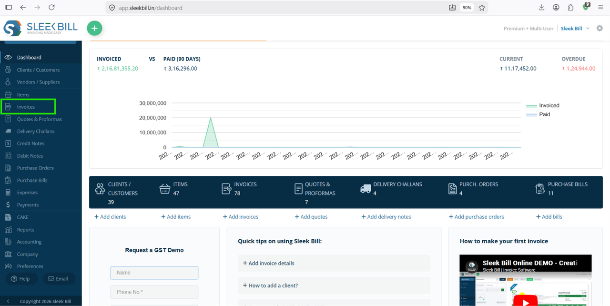Open the browser hamburger menu
The width and height of the screenshot is (610, 306).
tap(600, 7)
